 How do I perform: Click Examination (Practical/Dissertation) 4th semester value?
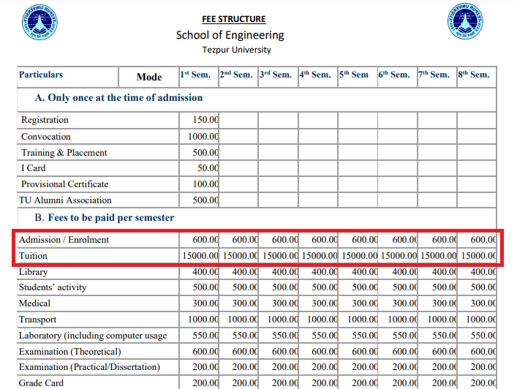(325, 367)
